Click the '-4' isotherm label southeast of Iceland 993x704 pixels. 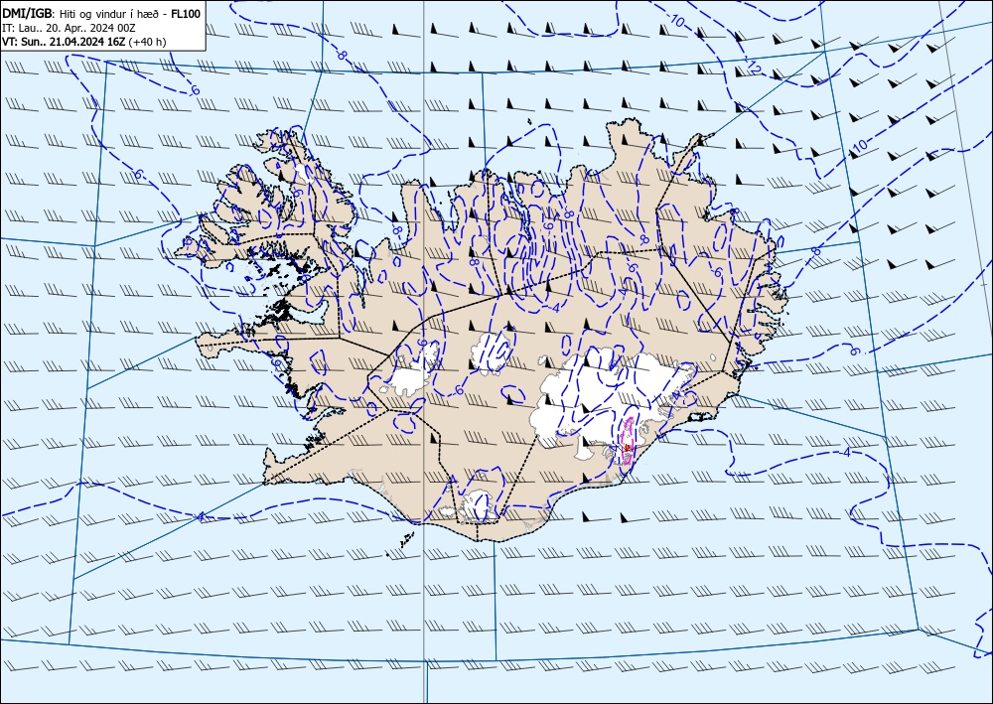(x=847, y=452)
